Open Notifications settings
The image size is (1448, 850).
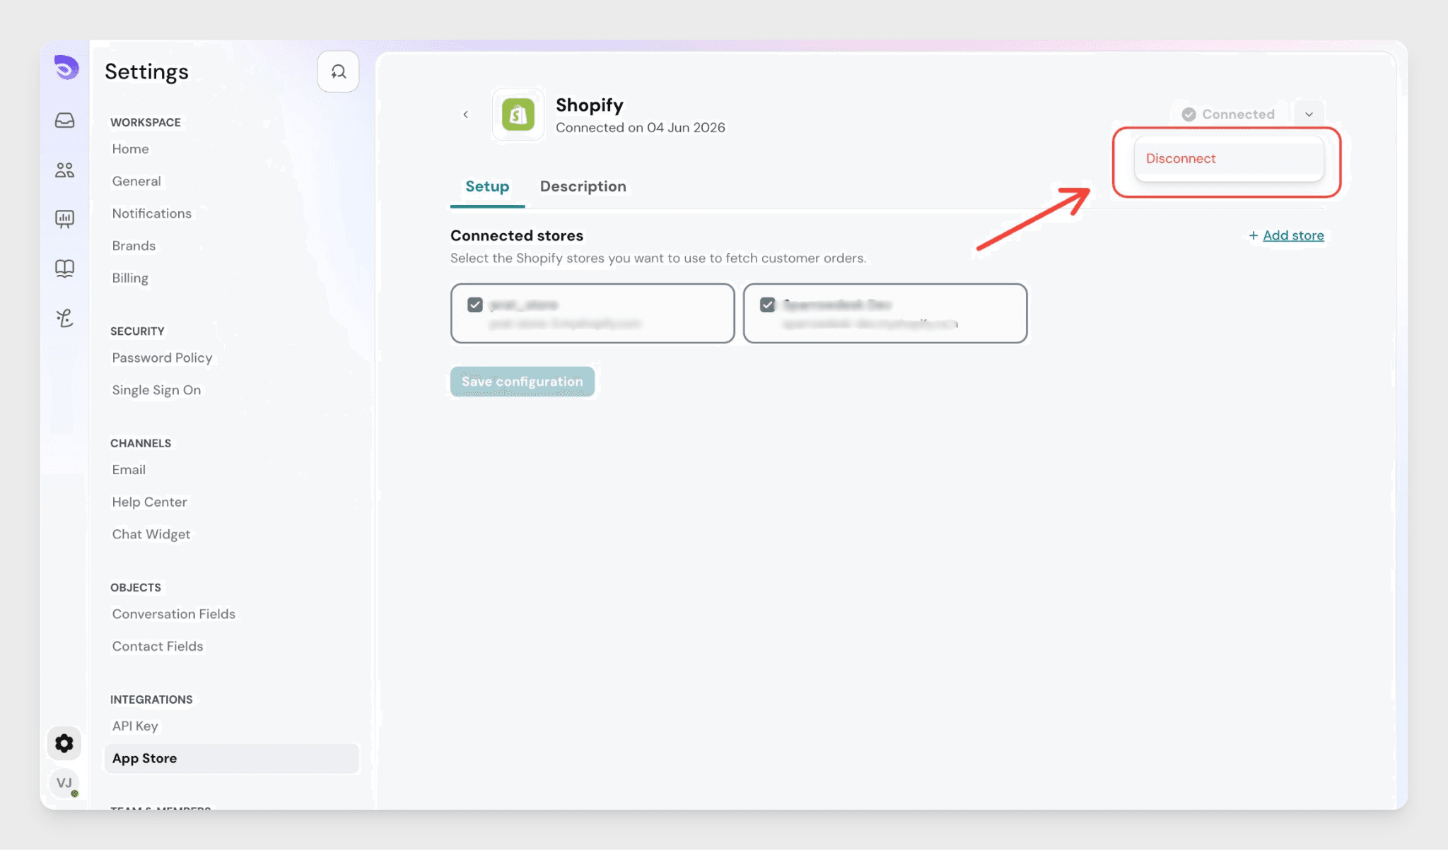(x=151, y=213)
